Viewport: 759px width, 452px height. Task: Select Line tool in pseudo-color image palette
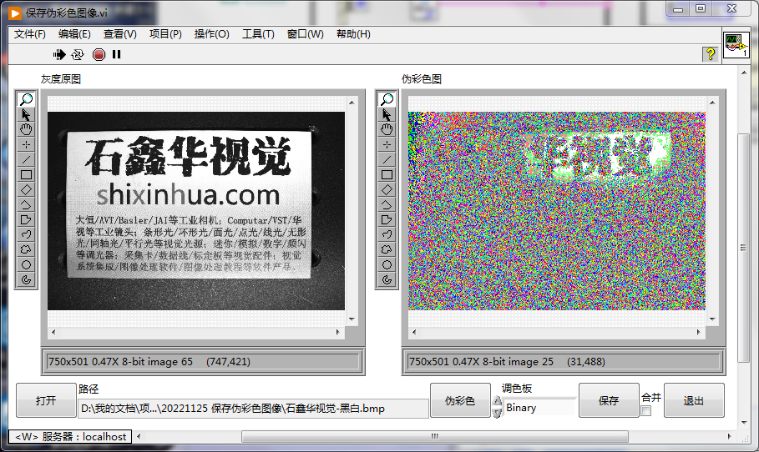tap(387, 159)
